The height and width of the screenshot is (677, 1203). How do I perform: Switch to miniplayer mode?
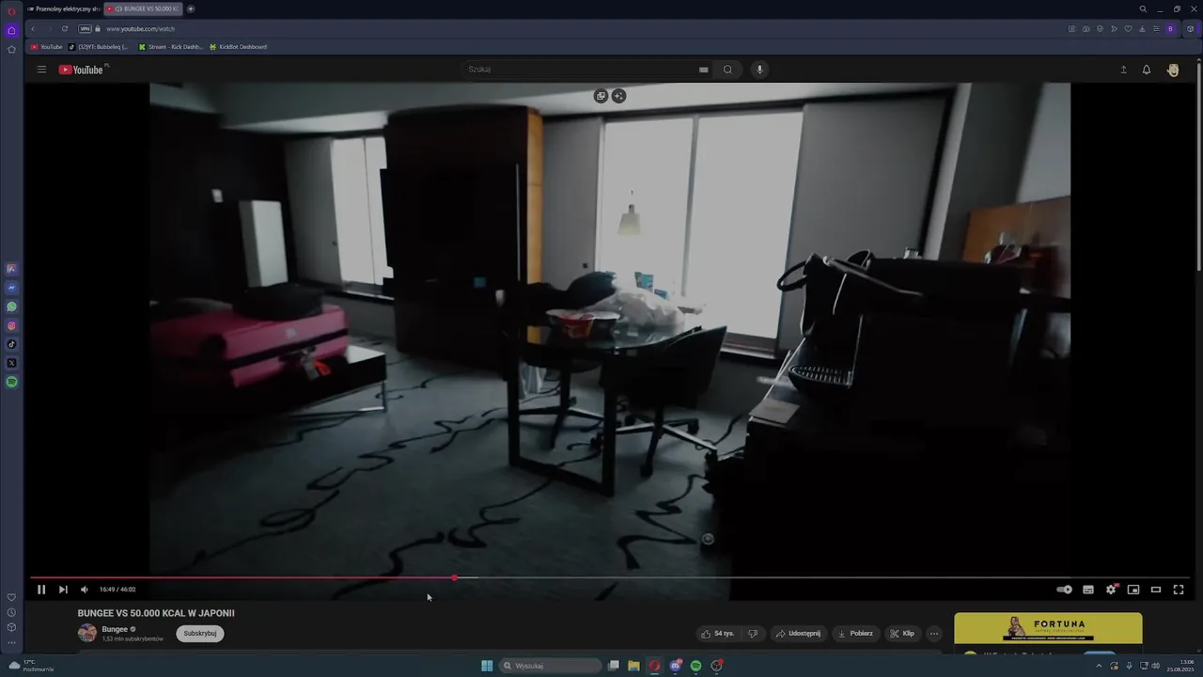[1133, 590]
